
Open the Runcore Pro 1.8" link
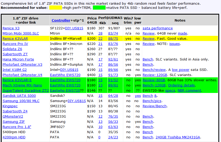pos(17,127)
